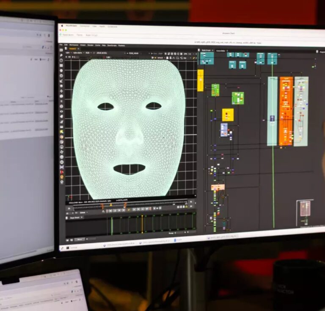The width and height of the screenshot is (325, 311).
Task: Select the orange backdrop in Node Graph
Action: pyautogui.click(x=286, y=111)
